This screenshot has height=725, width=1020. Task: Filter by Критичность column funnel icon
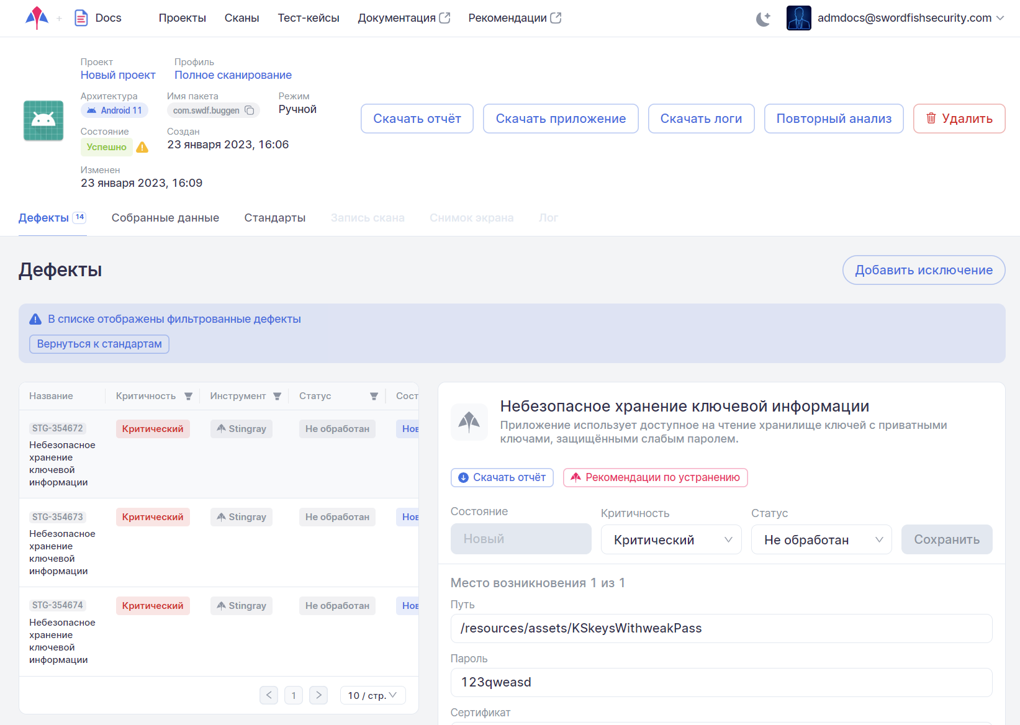click(x=188, y=396)
